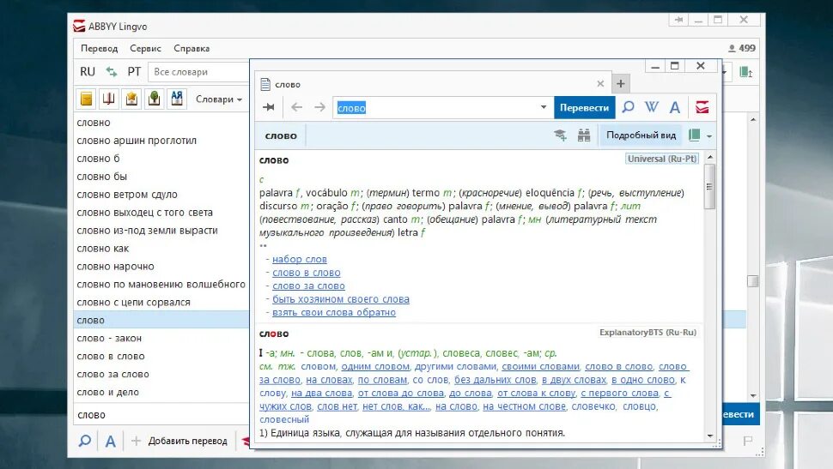The image size is (833, 469).
Task: Open the Перевод menu
Action: [100, 48]
